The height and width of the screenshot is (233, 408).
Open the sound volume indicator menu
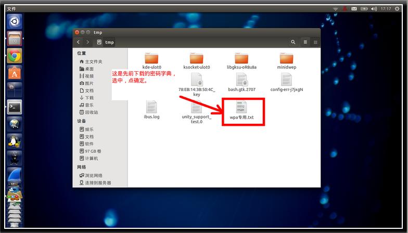373,9
